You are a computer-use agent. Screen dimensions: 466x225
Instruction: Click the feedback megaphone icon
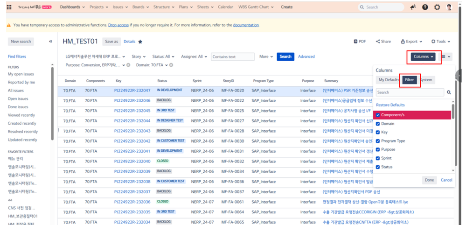coord(413,7)
